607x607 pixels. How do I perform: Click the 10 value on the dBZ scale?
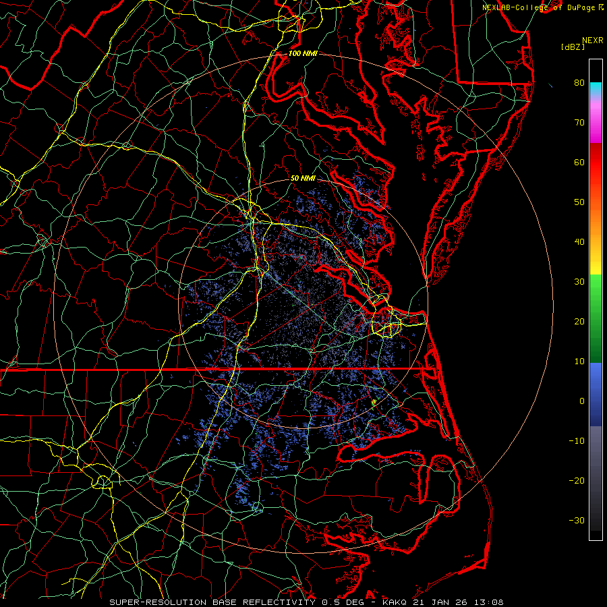(579, 362)
